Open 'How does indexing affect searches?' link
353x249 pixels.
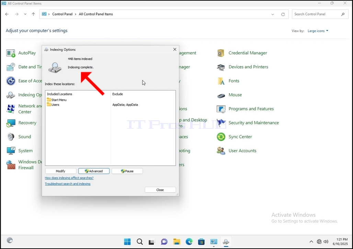69,178
